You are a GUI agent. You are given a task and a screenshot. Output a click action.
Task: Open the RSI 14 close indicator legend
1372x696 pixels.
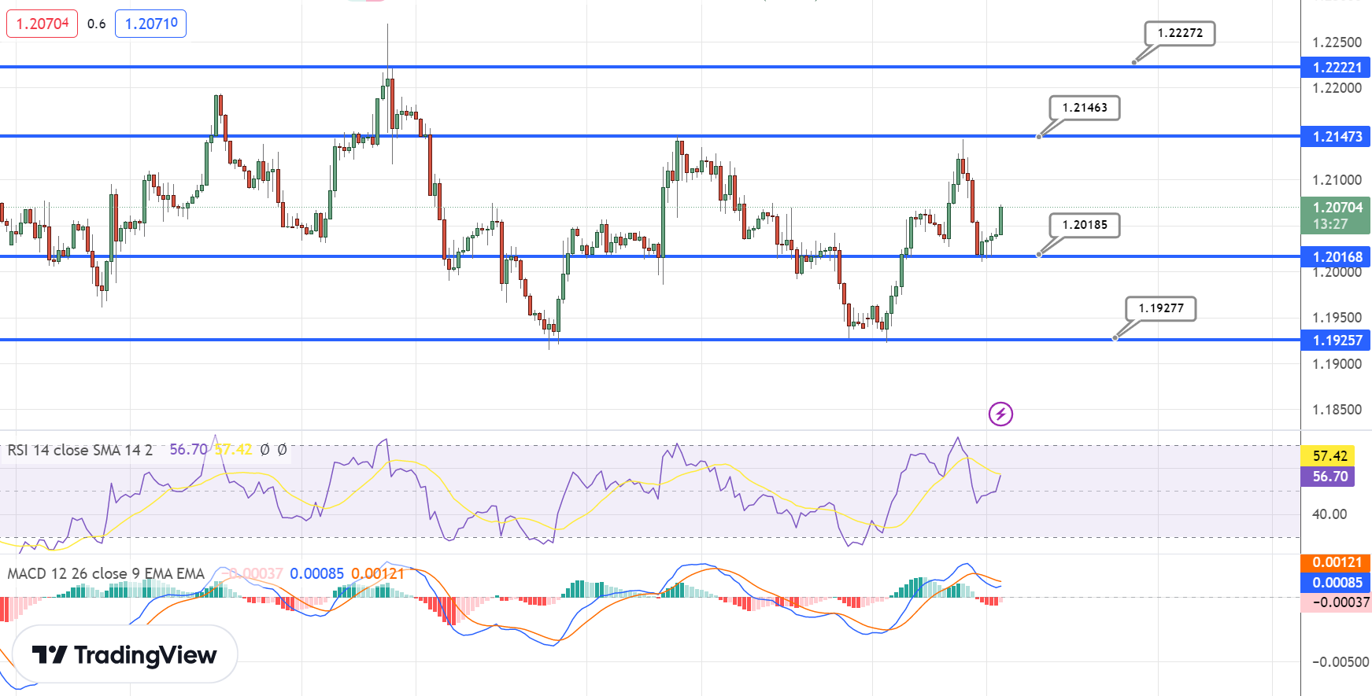click(80, 450)
